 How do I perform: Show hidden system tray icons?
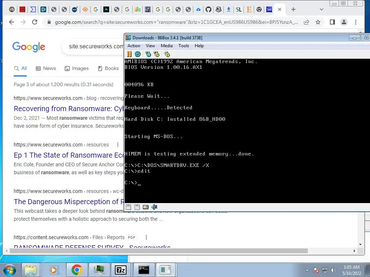(307, 270)
